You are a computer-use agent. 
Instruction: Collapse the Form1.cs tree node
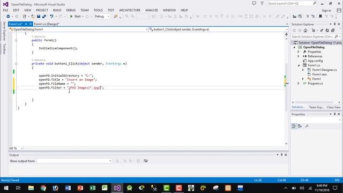click(299, 65)
